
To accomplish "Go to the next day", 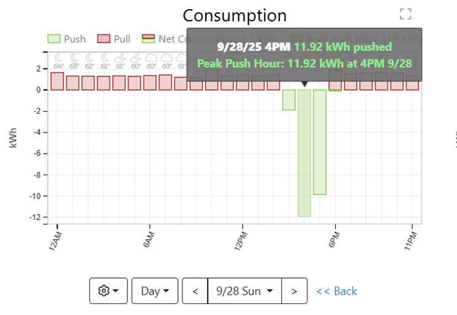I will [x=294, y=291].
